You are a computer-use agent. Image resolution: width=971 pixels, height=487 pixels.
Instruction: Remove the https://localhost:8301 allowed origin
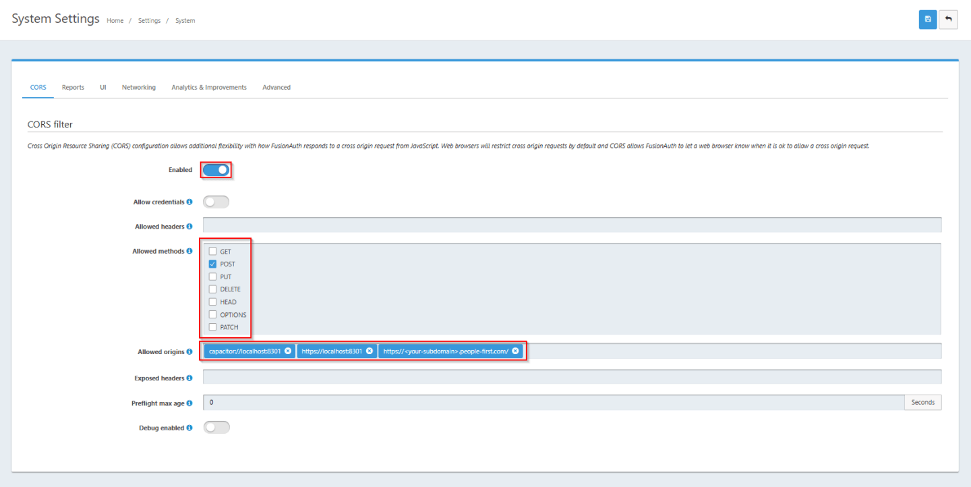click(369, 351)
